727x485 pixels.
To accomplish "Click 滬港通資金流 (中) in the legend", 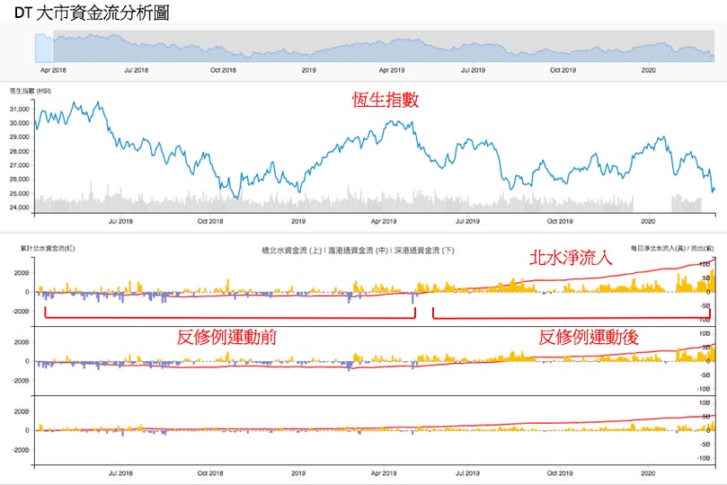I will pyautogui.click(x=358, y=251).
